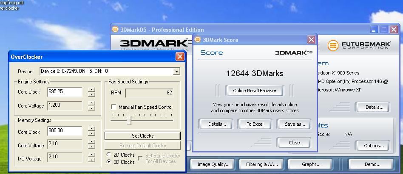This screenshot has width=403, height=174.
Task: Click the Engine Core Voltage value 1.200
Action: click(65, 105)
